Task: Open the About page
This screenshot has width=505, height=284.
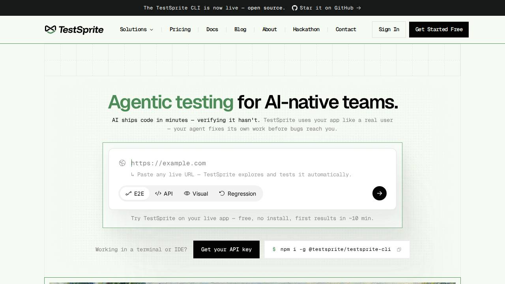Action: (x=269, y=29)
